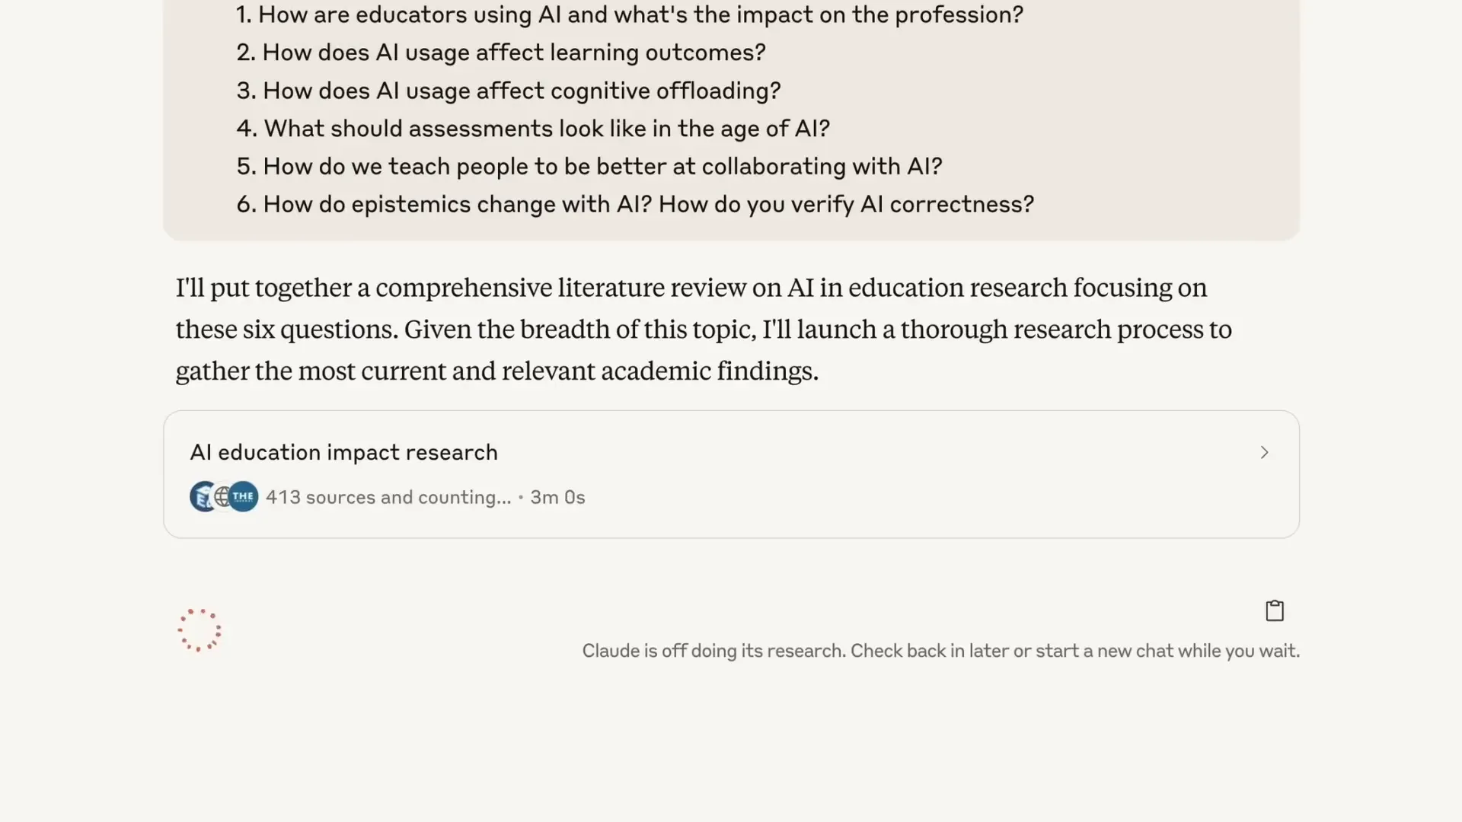Click the sentence 'gather the most current' findings
This screenshot has width=1462, height=822.
point(497,371)
